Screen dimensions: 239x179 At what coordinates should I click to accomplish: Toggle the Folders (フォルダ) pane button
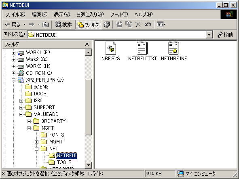89,25
